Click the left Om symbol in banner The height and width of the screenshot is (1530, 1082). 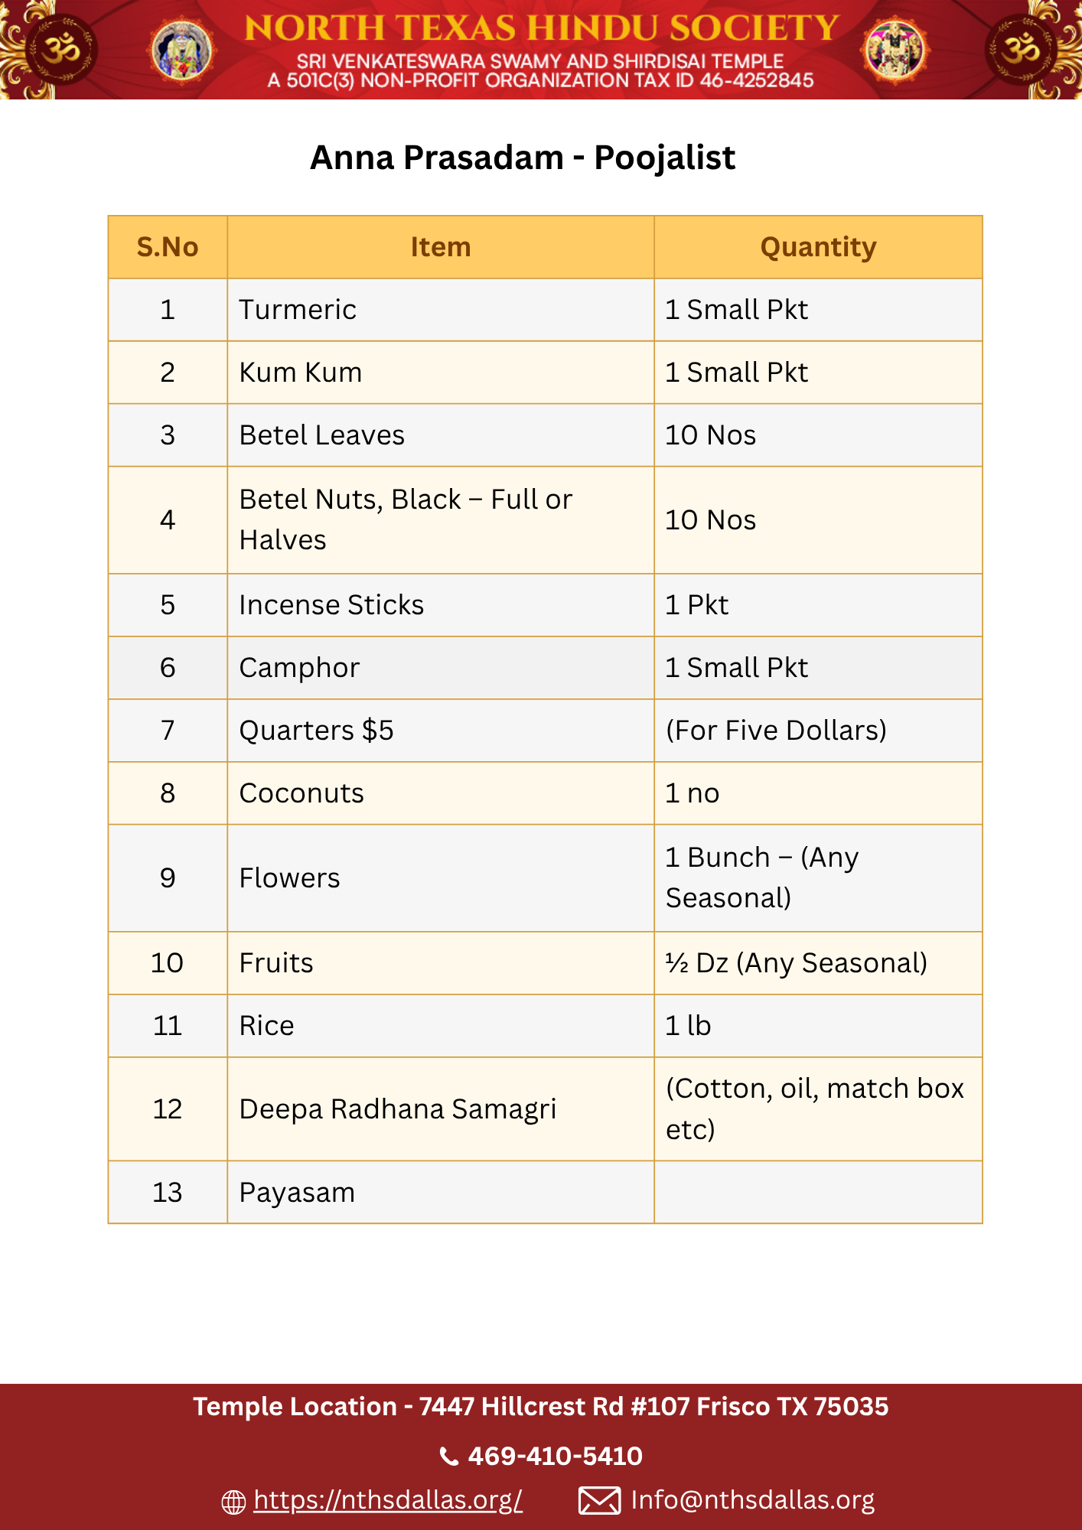(x=60, y=50)
